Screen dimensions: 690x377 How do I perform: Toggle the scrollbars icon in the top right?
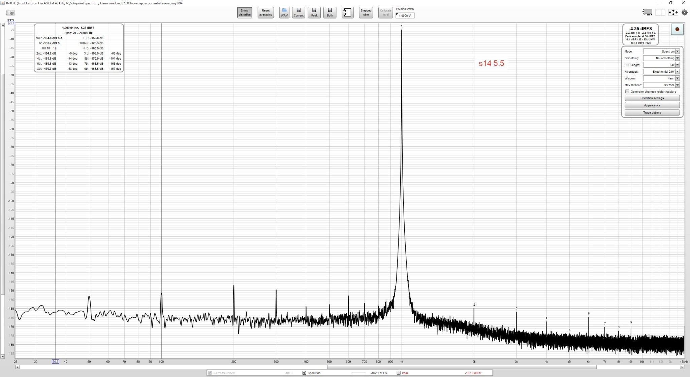[x=647, y=12]
